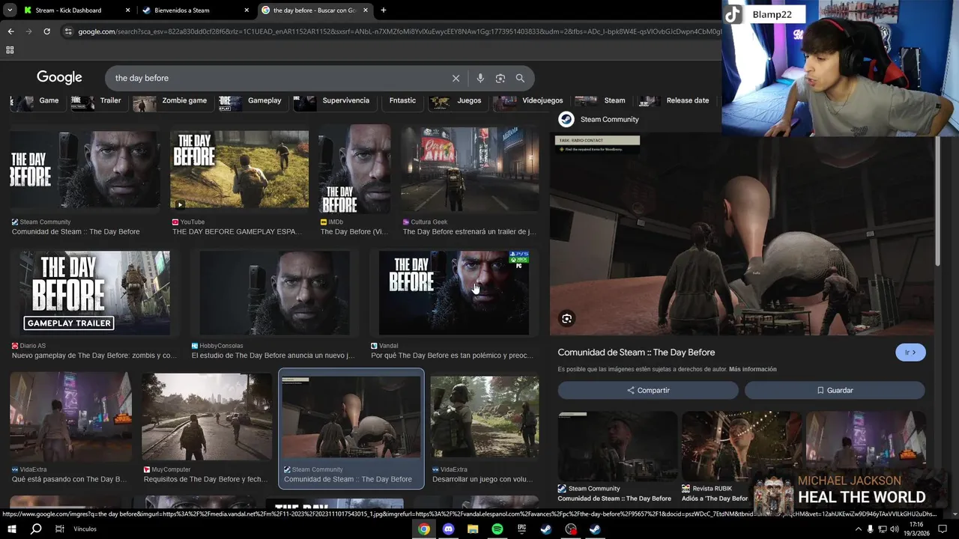This screenshot has height=539, width=959.
Task: Clear the search box with the X icon
Action: click(x=456, y=78)
